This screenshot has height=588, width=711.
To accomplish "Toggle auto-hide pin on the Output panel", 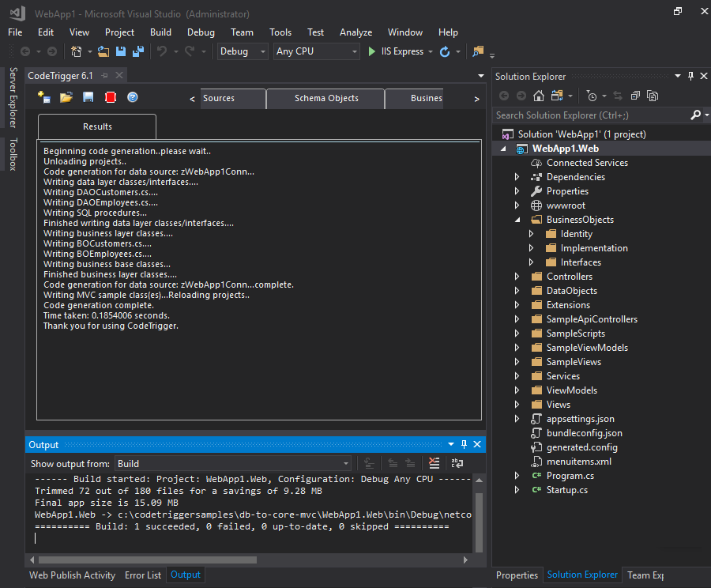I will click(464, 445).
